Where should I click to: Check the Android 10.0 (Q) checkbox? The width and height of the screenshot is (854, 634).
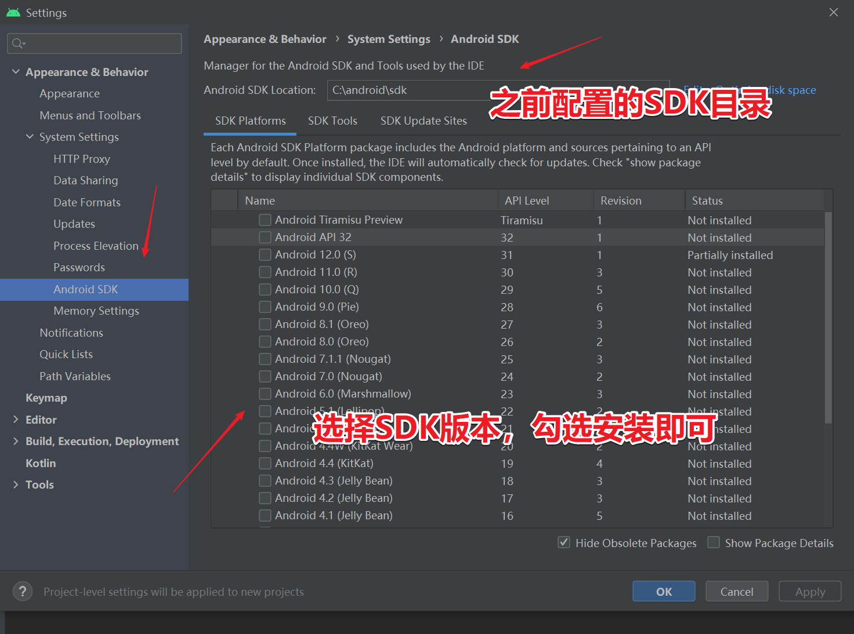click(x=265, y=289)
